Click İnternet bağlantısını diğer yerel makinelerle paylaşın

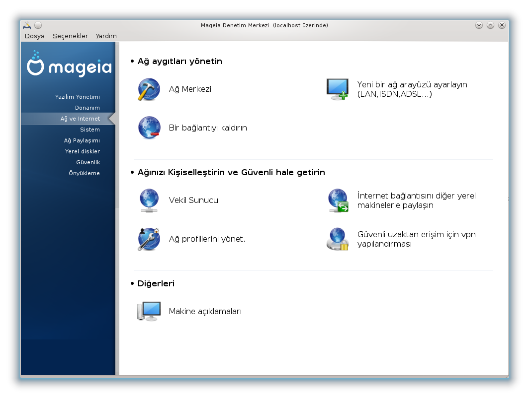pyautogui.click(x=416, y=200)
